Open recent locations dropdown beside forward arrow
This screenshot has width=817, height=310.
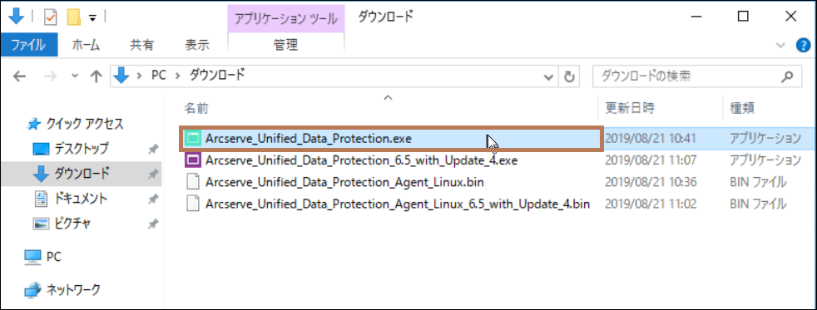tap(75, 77)
